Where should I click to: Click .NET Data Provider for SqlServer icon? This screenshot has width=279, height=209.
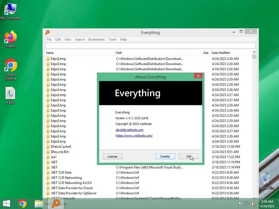point(48,193)
